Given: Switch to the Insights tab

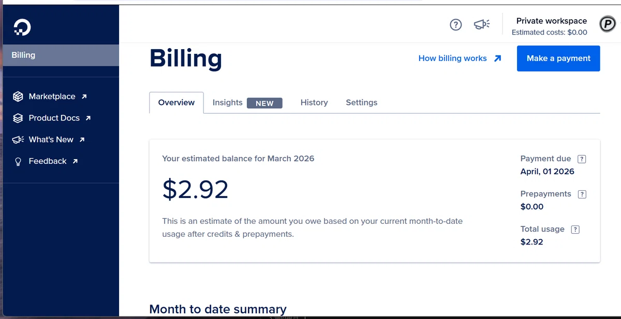Looking at the screenshot, I should point(247,103).
